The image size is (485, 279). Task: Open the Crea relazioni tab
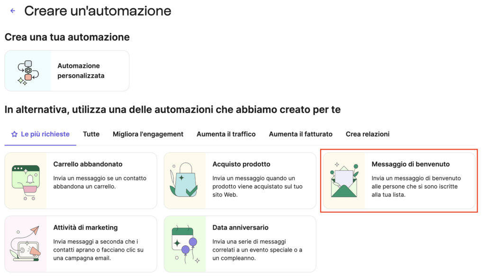[368, 134]
